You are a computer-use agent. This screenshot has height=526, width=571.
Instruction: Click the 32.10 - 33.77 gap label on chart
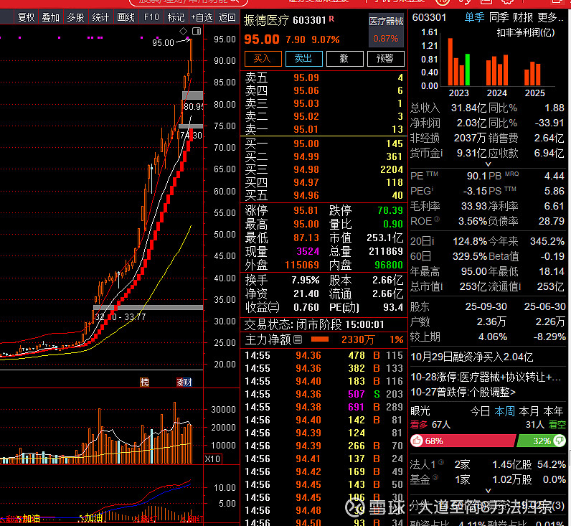click(x=121, y=317)
